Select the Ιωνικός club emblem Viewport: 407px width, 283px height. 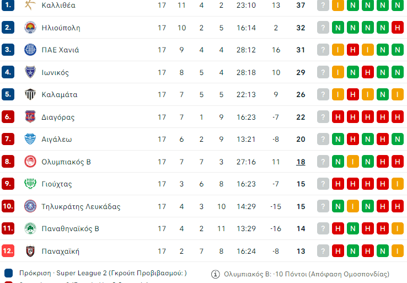click(x=30, y=72)
